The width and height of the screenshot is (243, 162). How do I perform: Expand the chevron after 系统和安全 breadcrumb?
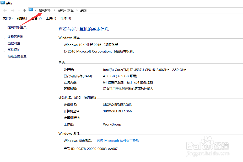pyautogui.click(x=77, y=10)
